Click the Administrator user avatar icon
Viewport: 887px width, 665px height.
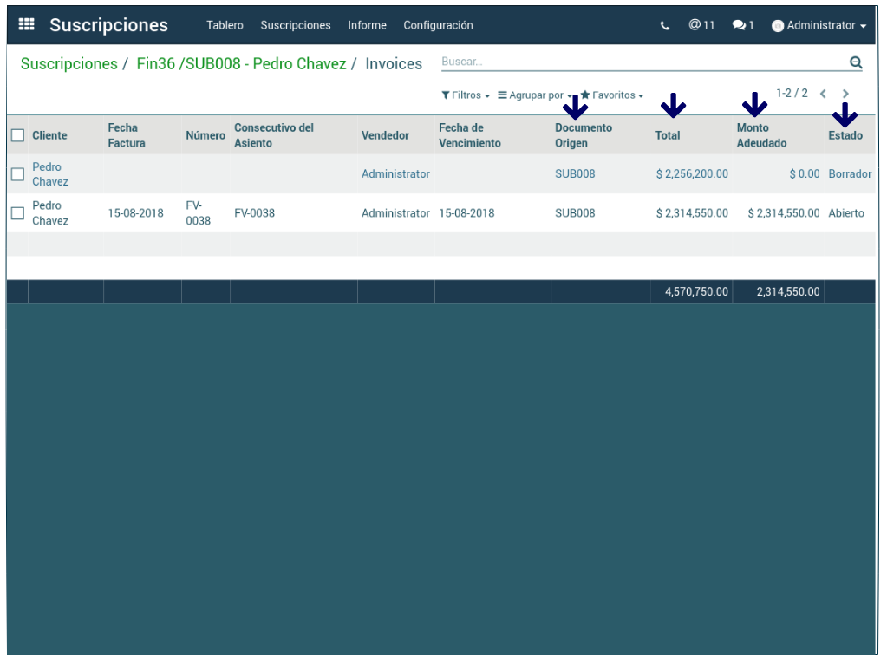(778, 26)
